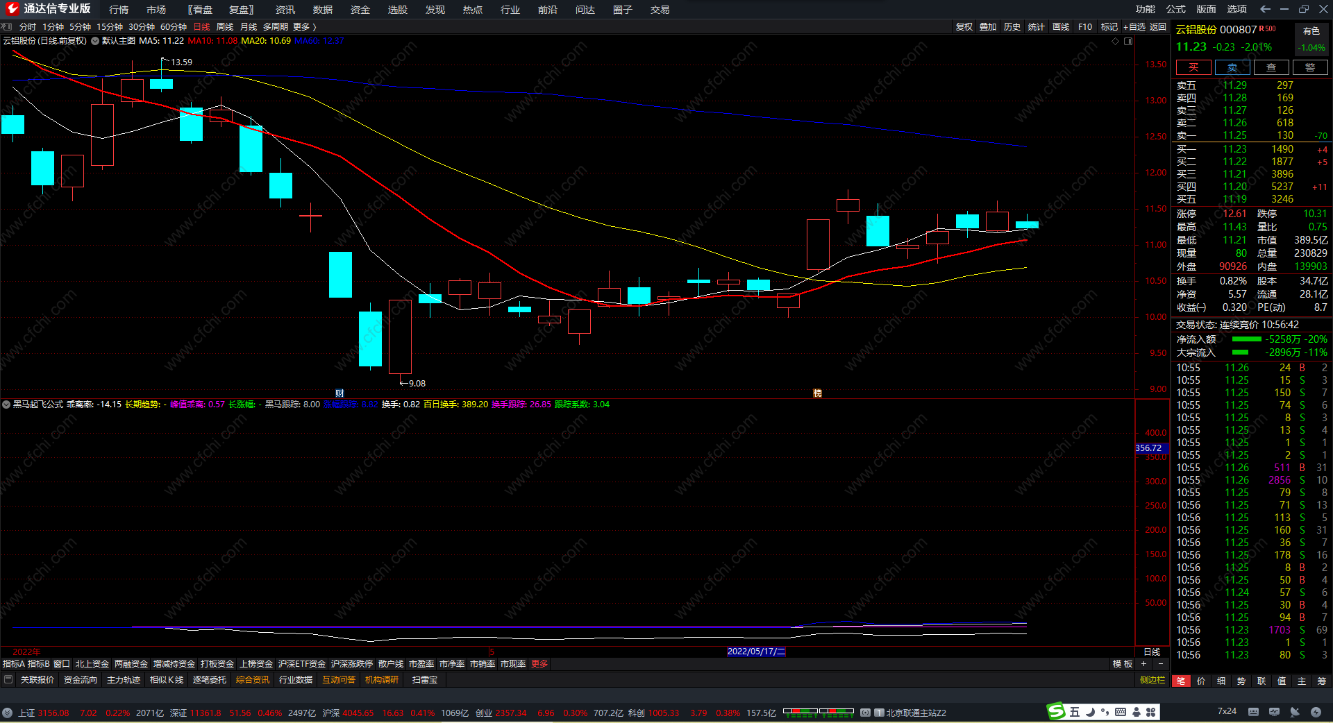Click the green 大宗流入 flow bar
1333x723 pixels.
1240,352
